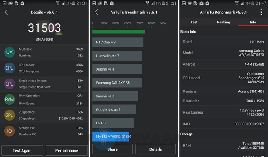
Task: Tap the Rear Camera row
Action: pyautogui.click(x=223, y=112)
